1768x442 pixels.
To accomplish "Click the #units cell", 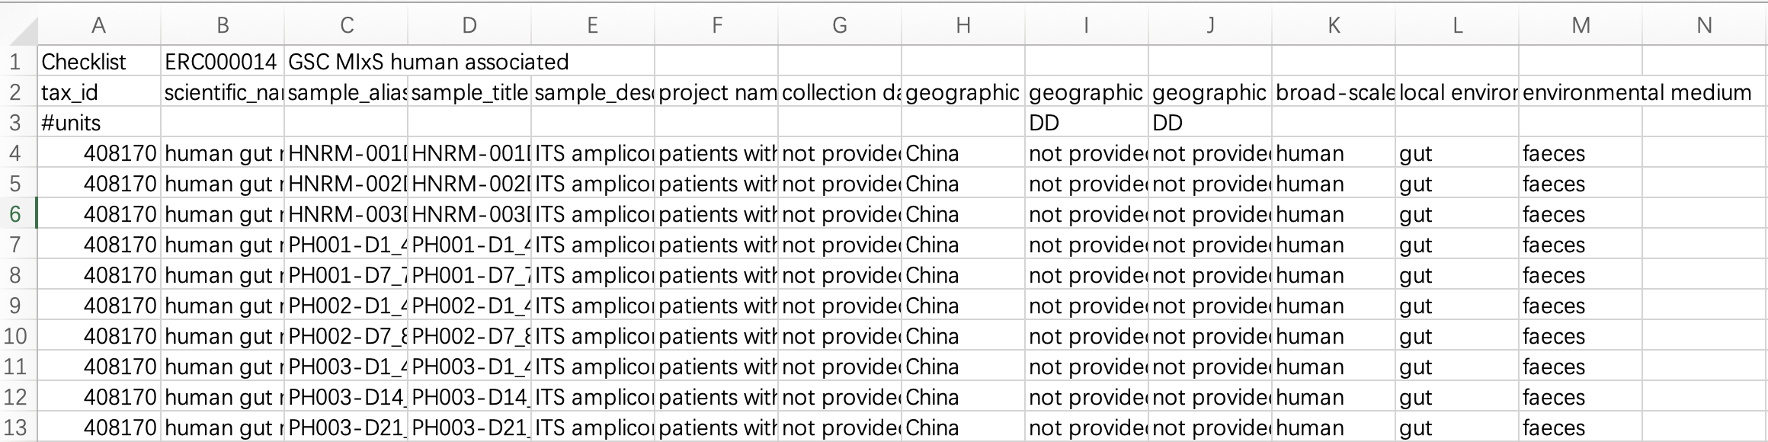I will point(98,123).
